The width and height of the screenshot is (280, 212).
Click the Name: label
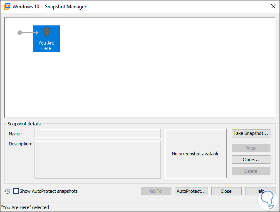(x=15, y=134)
